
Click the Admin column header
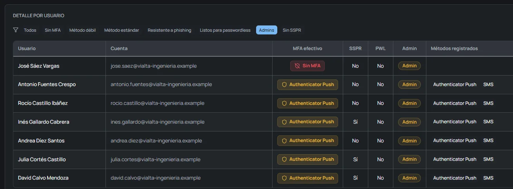tap(409, 49)
